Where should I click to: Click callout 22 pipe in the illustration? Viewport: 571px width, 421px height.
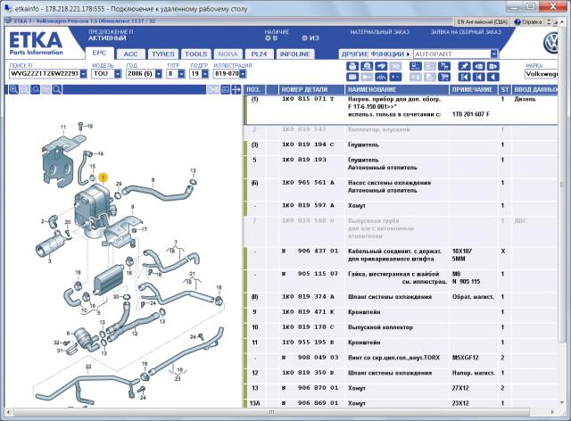point(88,367)
